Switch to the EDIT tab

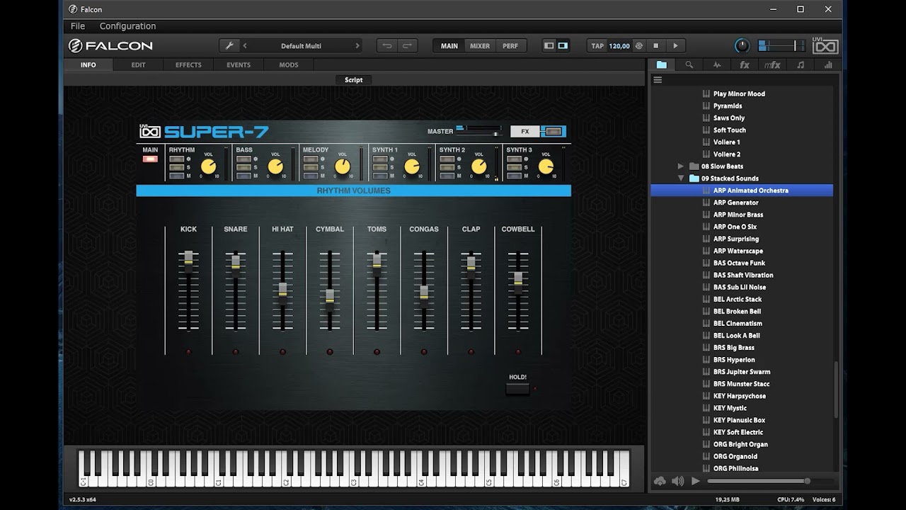[138, 64]
